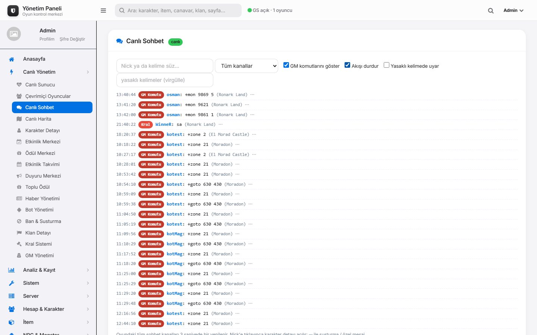Click the Toplu Ödül gift icon

coord(19,187)
